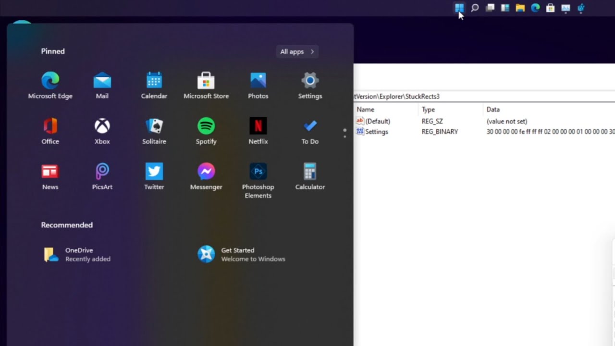Screen dimensions: 615x346
Task: Click the REG_BINARY type cell
Action: pos(440,132)
